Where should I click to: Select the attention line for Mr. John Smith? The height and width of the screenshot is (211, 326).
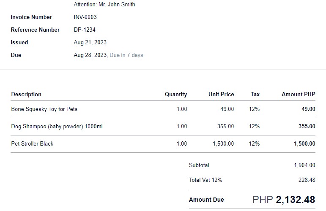pyautogui.click(x=104, y=5)
